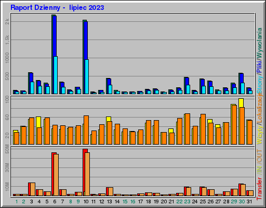Select day label "21" on the date axis
266x208 pixels.
pos(171,202)
